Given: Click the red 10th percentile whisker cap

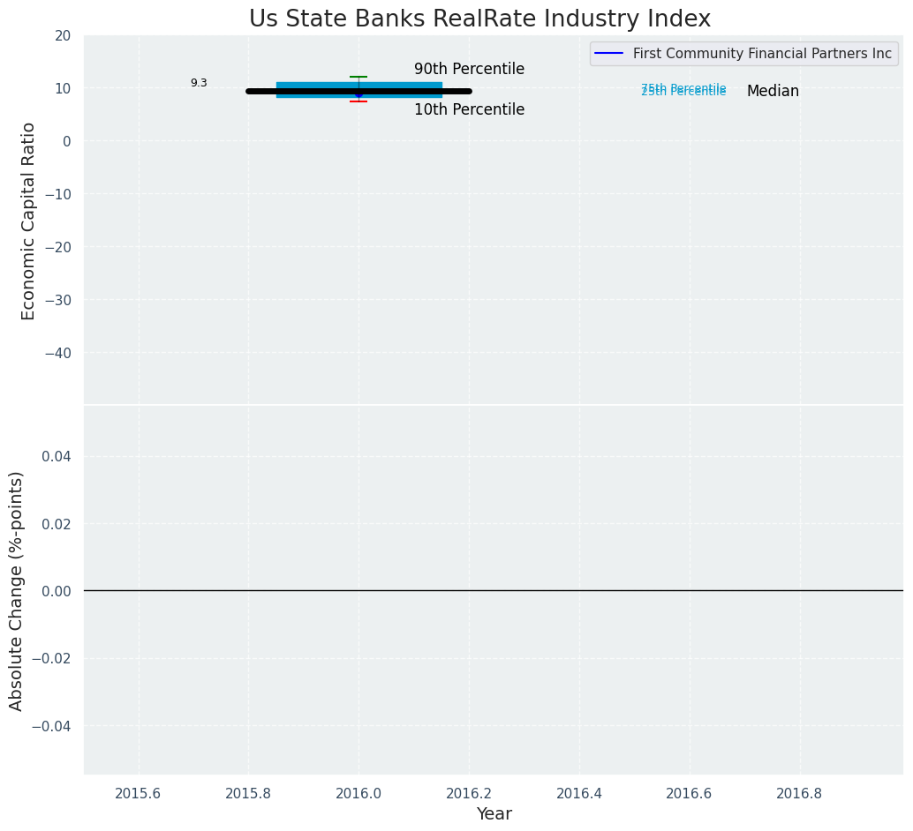Looking at the screenshot, I should 358,101.
